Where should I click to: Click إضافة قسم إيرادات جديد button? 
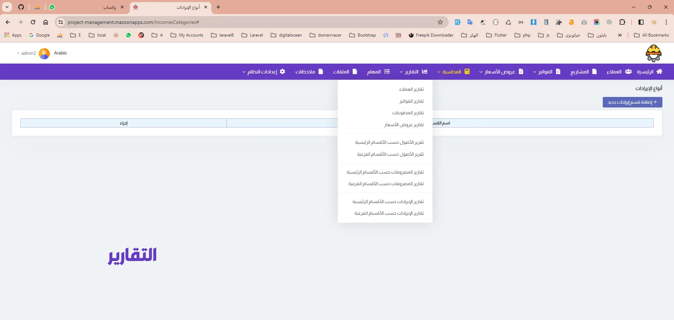coord(632,102)
